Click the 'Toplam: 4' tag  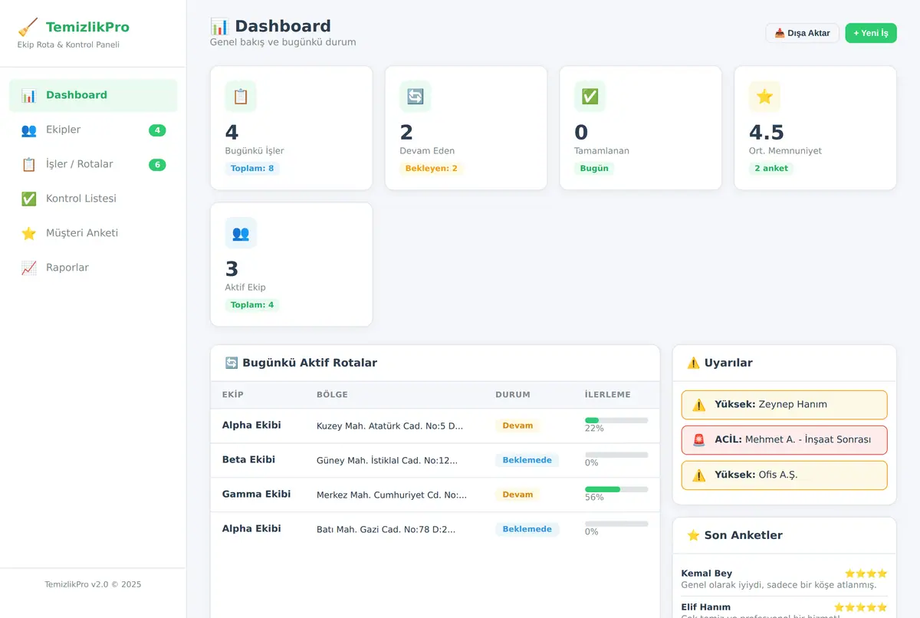coord(252,305)
